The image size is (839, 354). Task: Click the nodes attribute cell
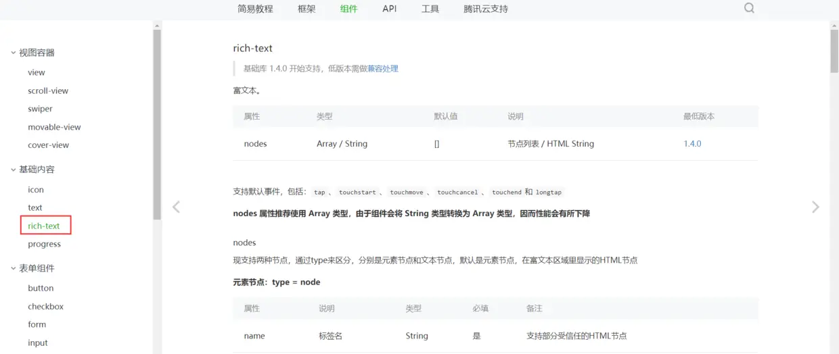point(255,144)
